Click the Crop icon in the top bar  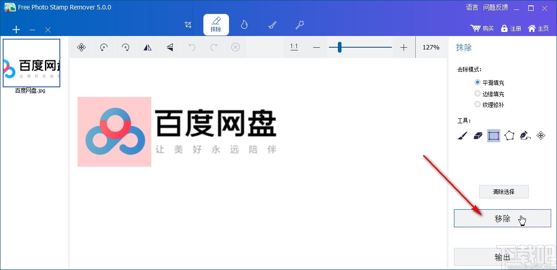pyautogui.click(x=188, y=25)
